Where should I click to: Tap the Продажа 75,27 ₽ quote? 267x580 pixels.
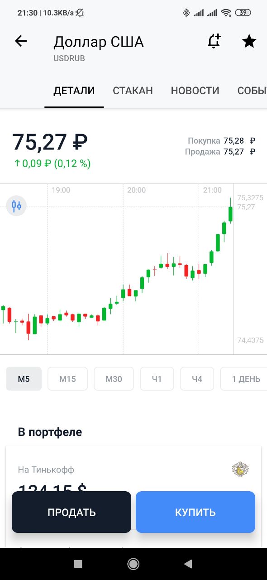tap(220, 152)
